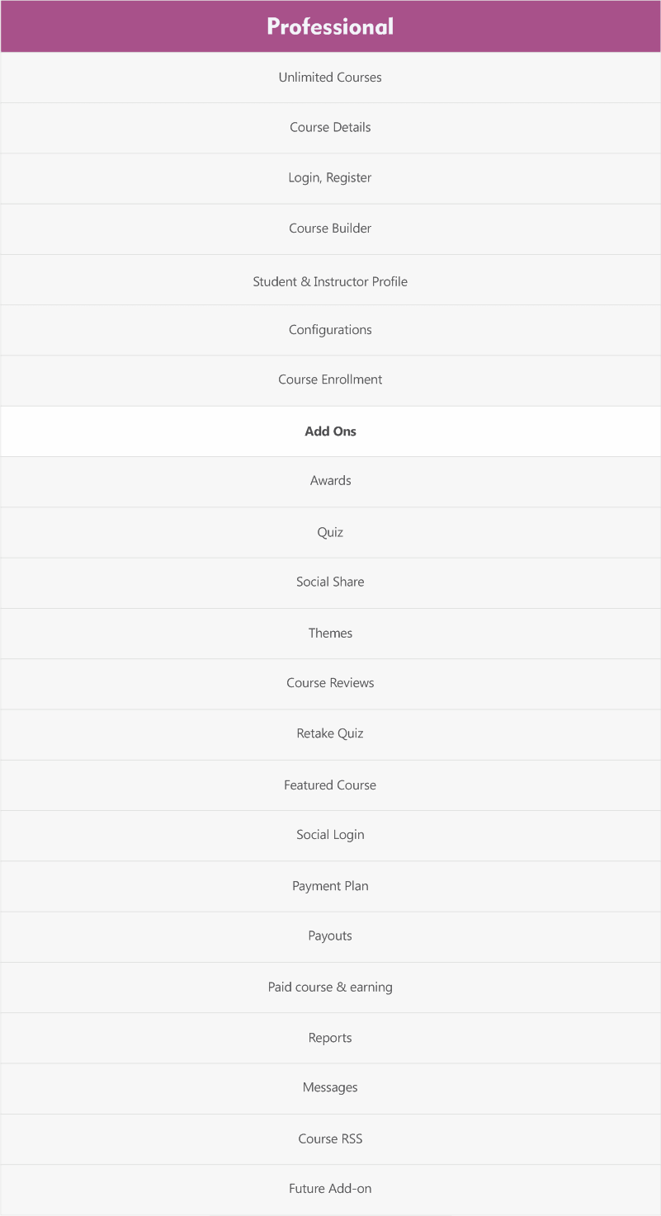The width and height of the screenshot is (661, 1216).
Task: Click the Retake Quiz add-on
Action: [x=330, y=733]
